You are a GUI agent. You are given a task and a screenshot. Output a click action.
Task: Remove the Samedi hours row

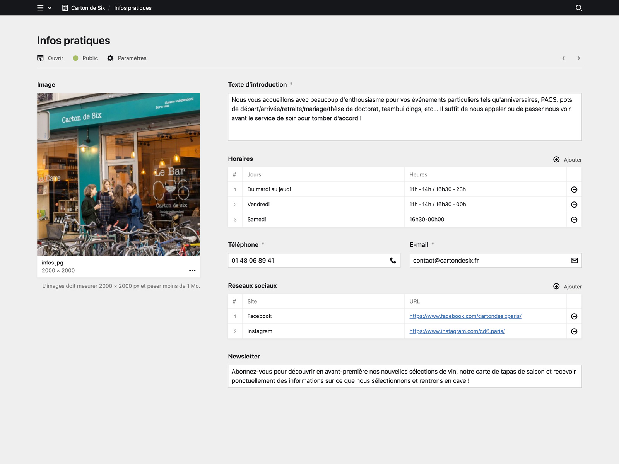[574, 219]
